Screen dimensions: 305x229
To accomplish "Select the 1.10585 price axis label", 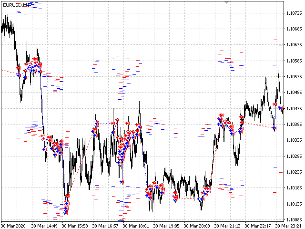I will [294, 61].
